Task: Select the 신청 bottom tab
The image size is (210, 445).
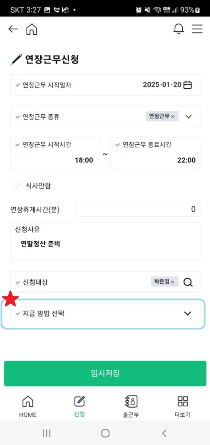Action: pos(79,406)
